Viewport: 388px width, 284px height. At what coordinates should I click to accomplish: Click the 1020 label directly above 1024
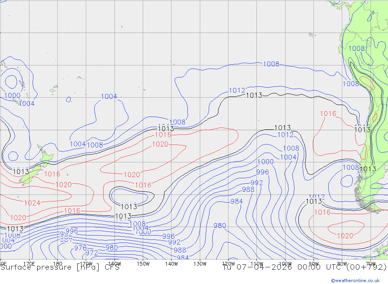[64, 185]
